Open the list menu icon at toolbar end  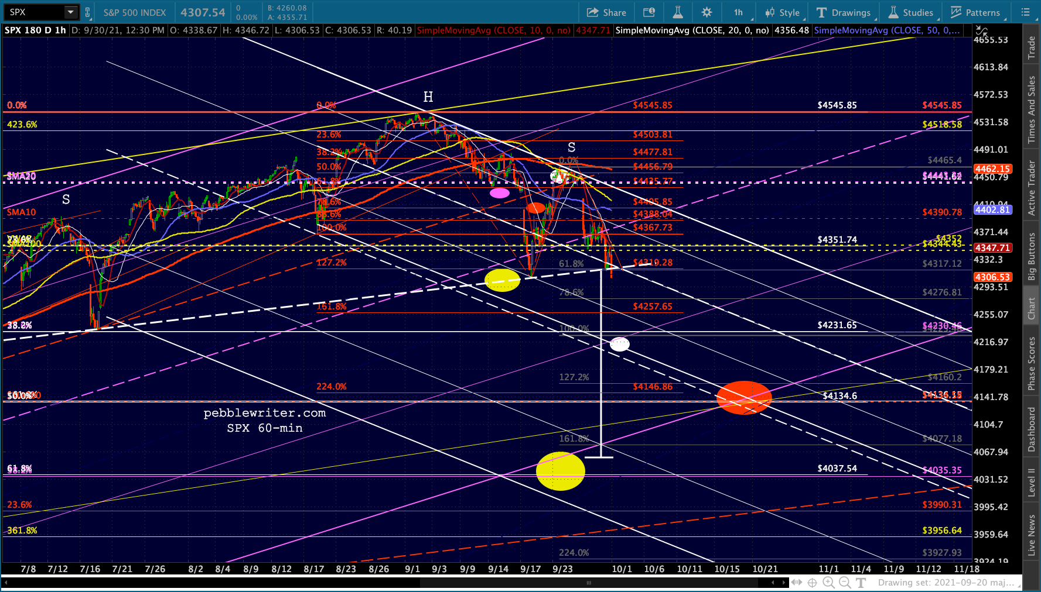(x=1025, y=12)
